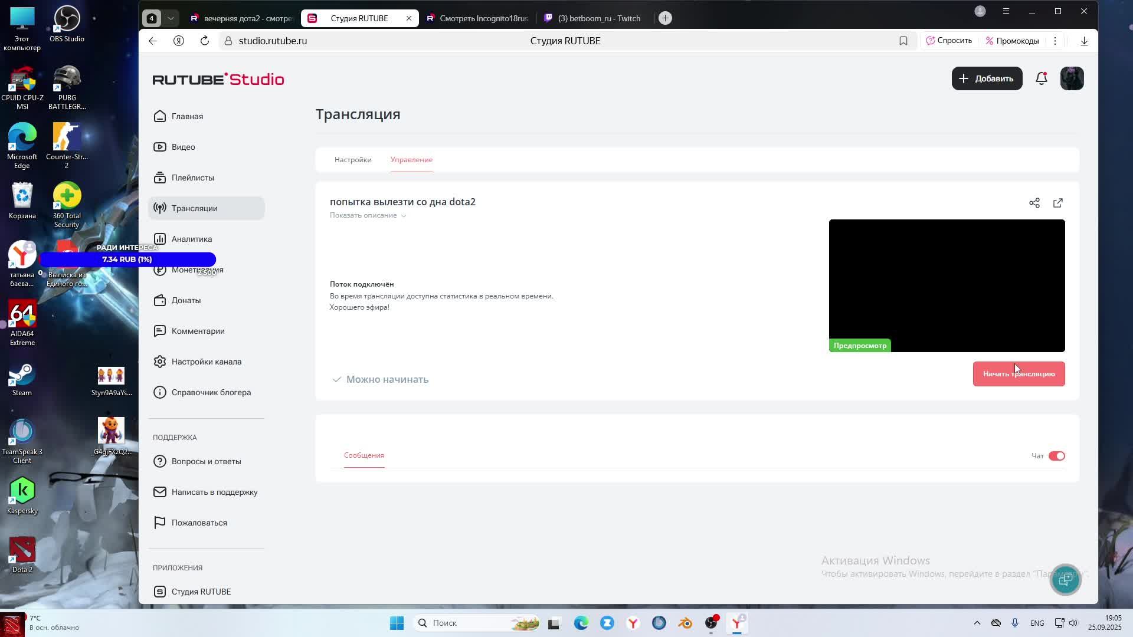Click the Добавить button

tap(987, 78)
